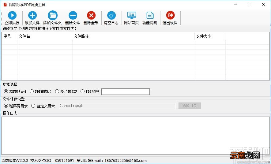Click 退出软件 exit icon
The height and width of the screenshot is (164, 271).
pos(171,15)
